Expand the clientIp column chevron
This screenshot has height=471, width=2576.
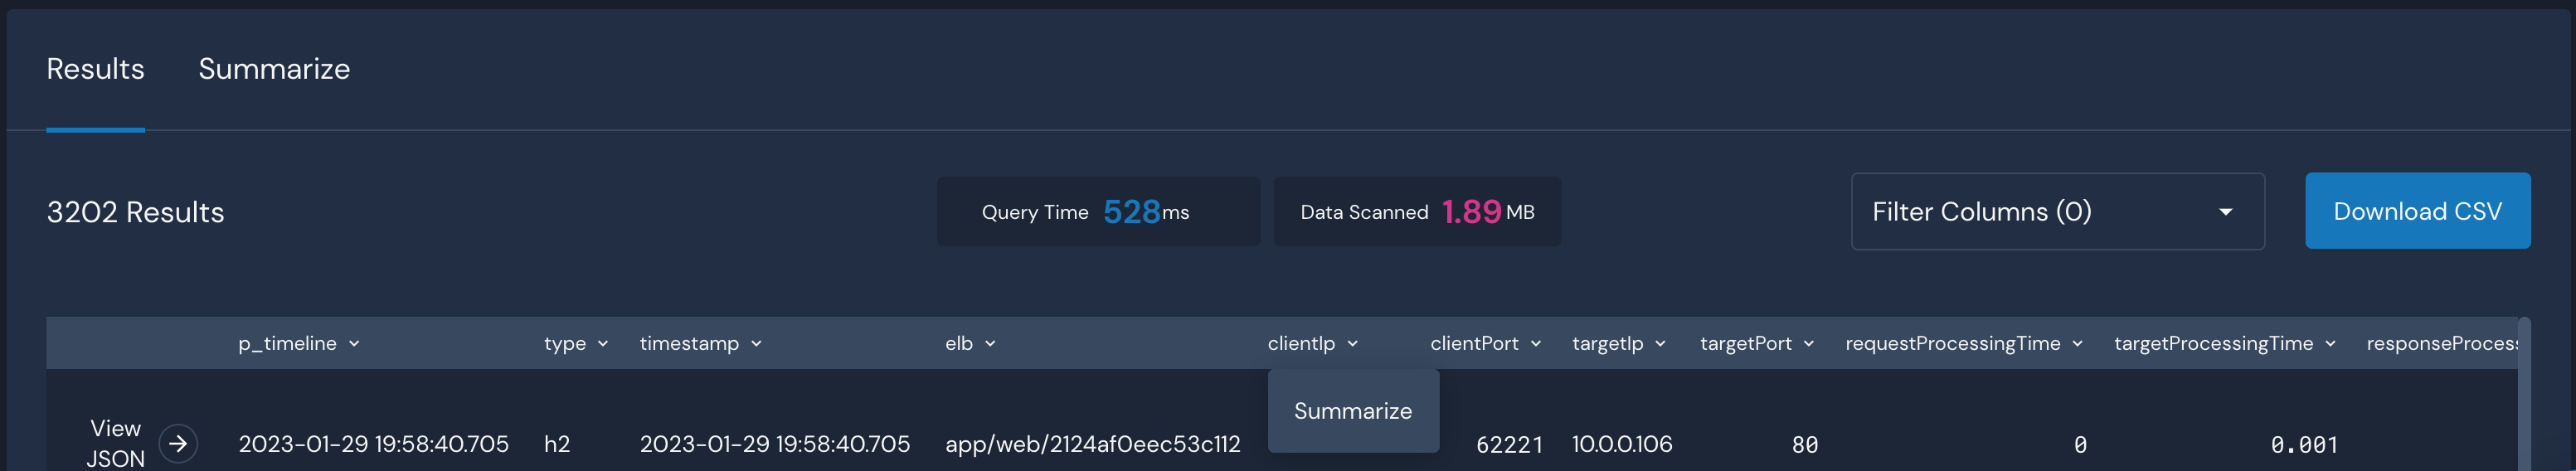coord(1352,344)
